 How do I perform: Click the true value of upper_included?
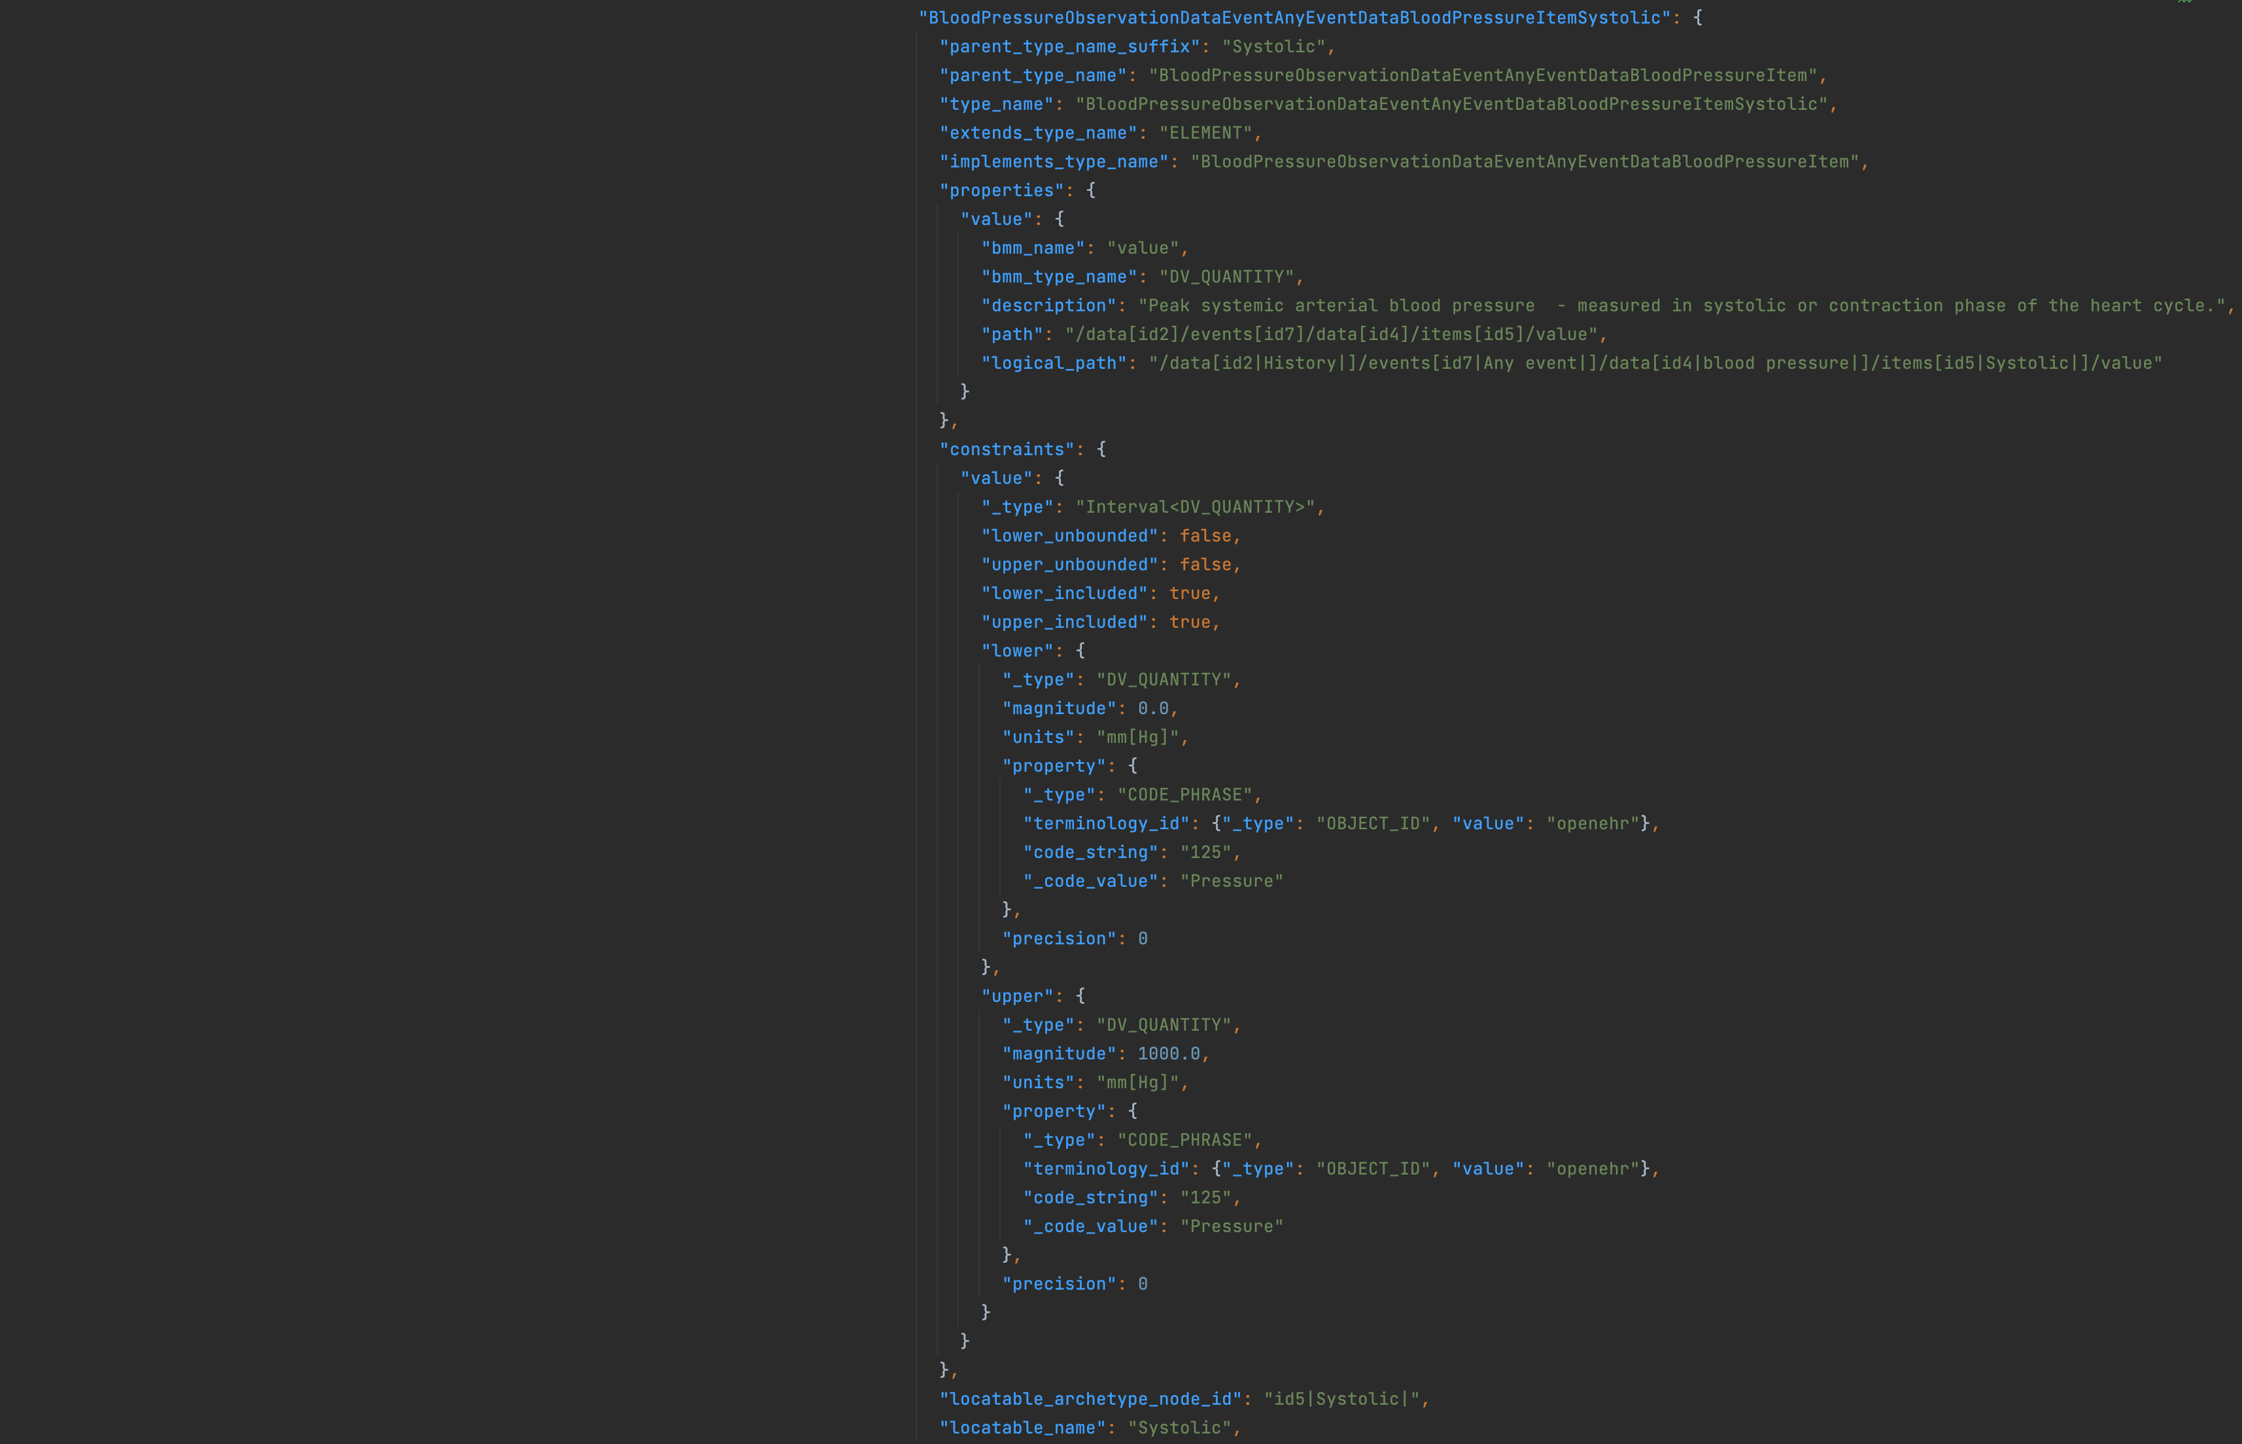coord(1190,623)
